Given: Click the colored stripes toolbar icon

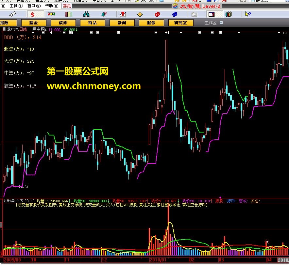Looking at the screenshot, I should point(69,14).
